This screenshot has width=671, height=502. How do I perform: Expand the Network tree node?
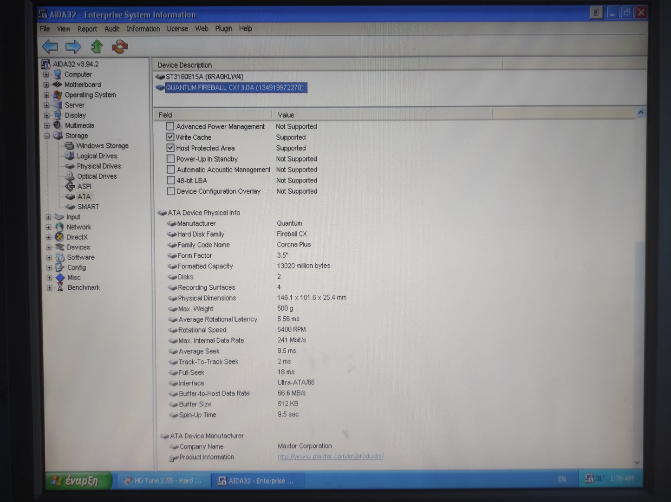48,227
